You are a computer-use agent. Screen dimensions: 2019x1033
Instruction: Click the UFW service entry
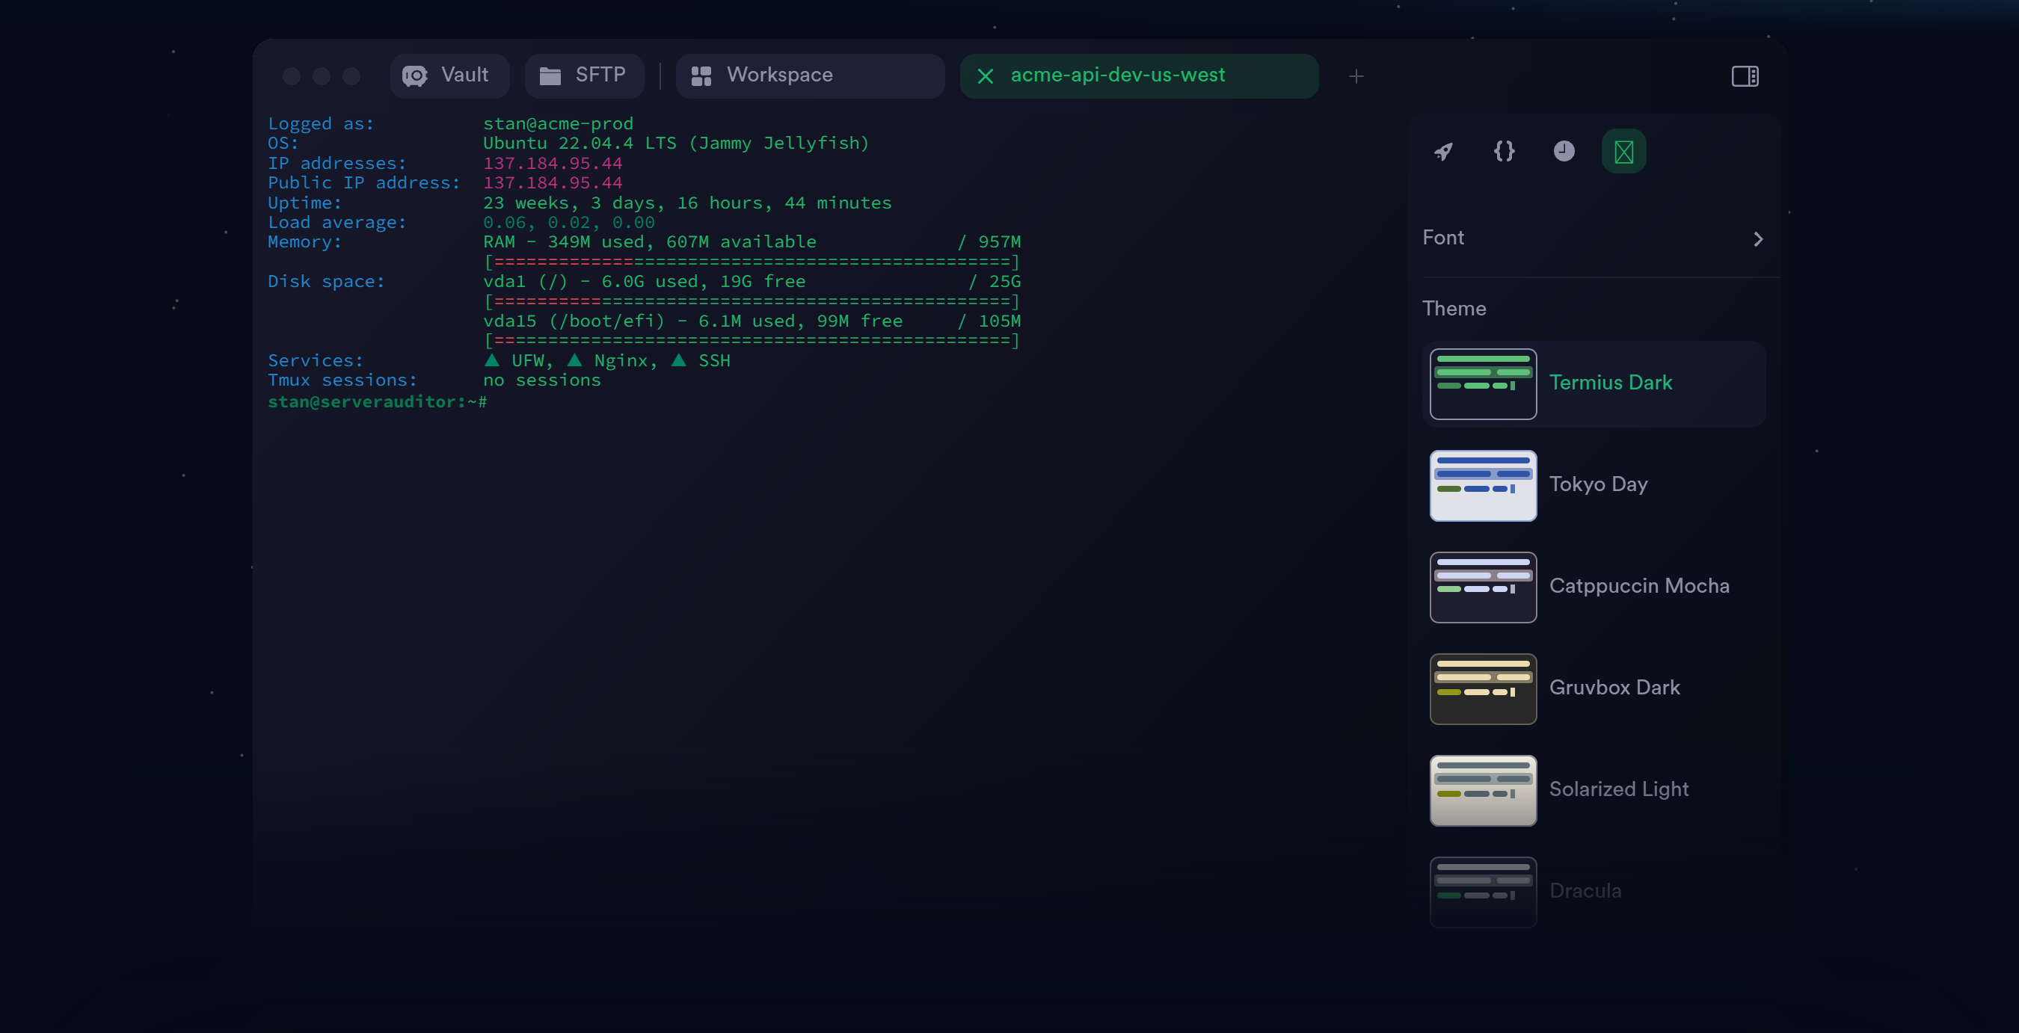(519, 360)
